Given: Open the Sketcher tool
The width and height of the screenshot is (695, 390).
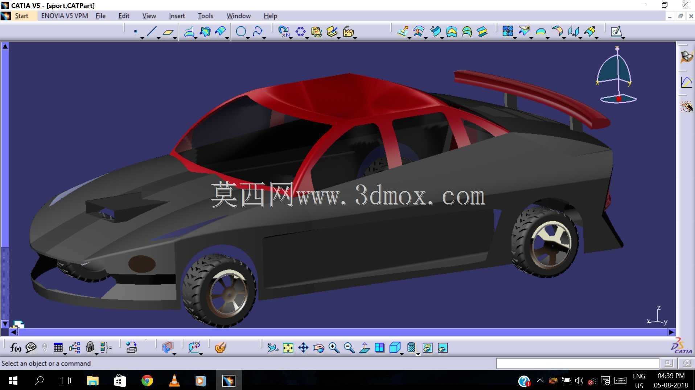Looking at the screenshot, I should [x=616, y=32].
